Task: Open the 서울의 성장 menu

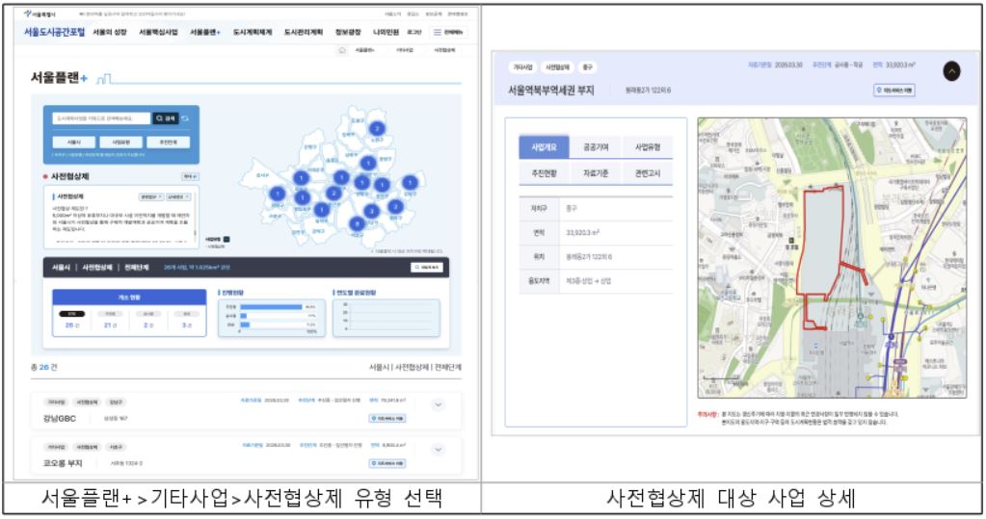Action: click(x=110, y=32)
